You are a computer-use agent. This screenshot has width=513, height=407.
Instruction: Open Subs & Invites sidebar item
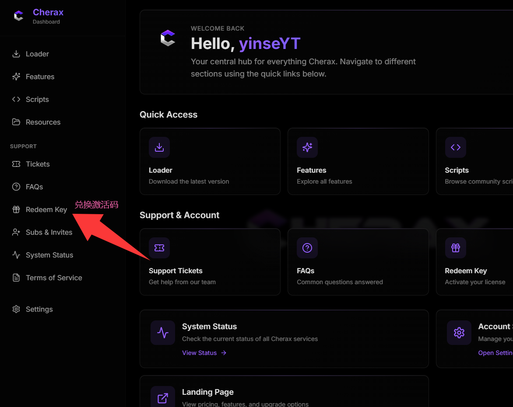[x=49, y=233]
